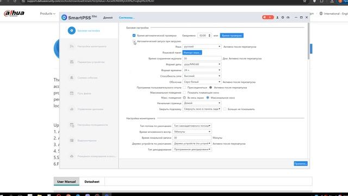Screen dimensions: 348x196
Task: Open the instant playback time dropdown
Action: [192, 132]
